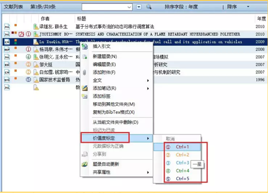Screen dimensions: 268x193
Task: Set three-star rating Ctrl+3
Action: click(x=177, y=163)
